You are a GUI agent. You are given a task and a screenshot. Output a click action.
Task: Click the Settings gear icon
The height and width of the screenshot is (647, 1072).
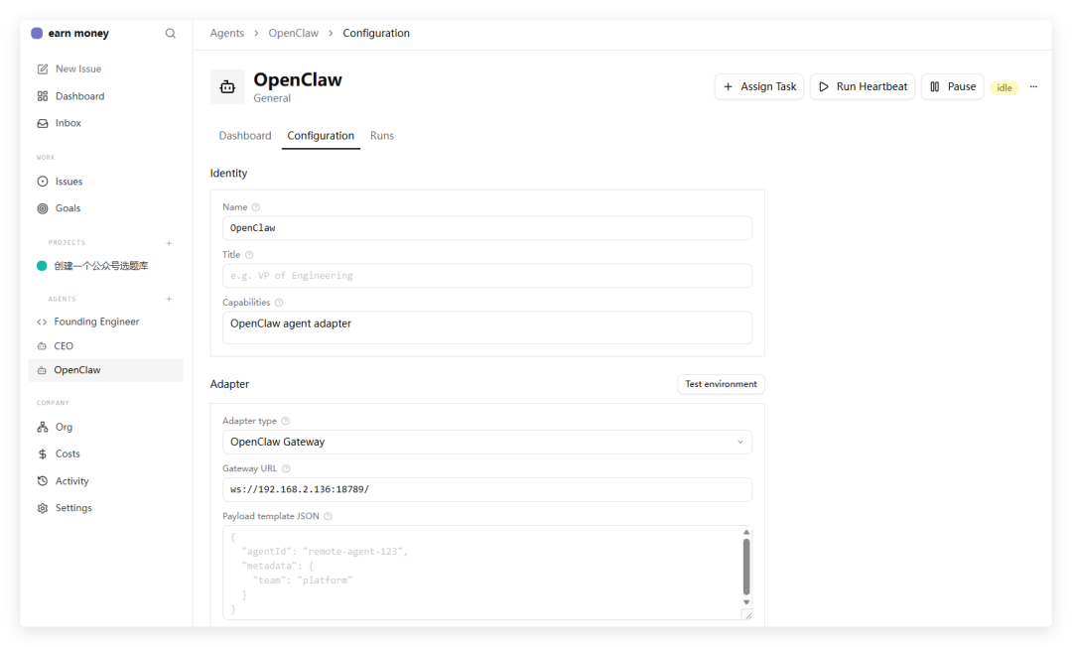click(x=43, y=508)
